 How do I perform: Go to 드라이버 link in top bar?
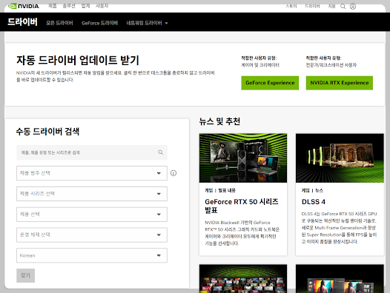pos(312,6)
